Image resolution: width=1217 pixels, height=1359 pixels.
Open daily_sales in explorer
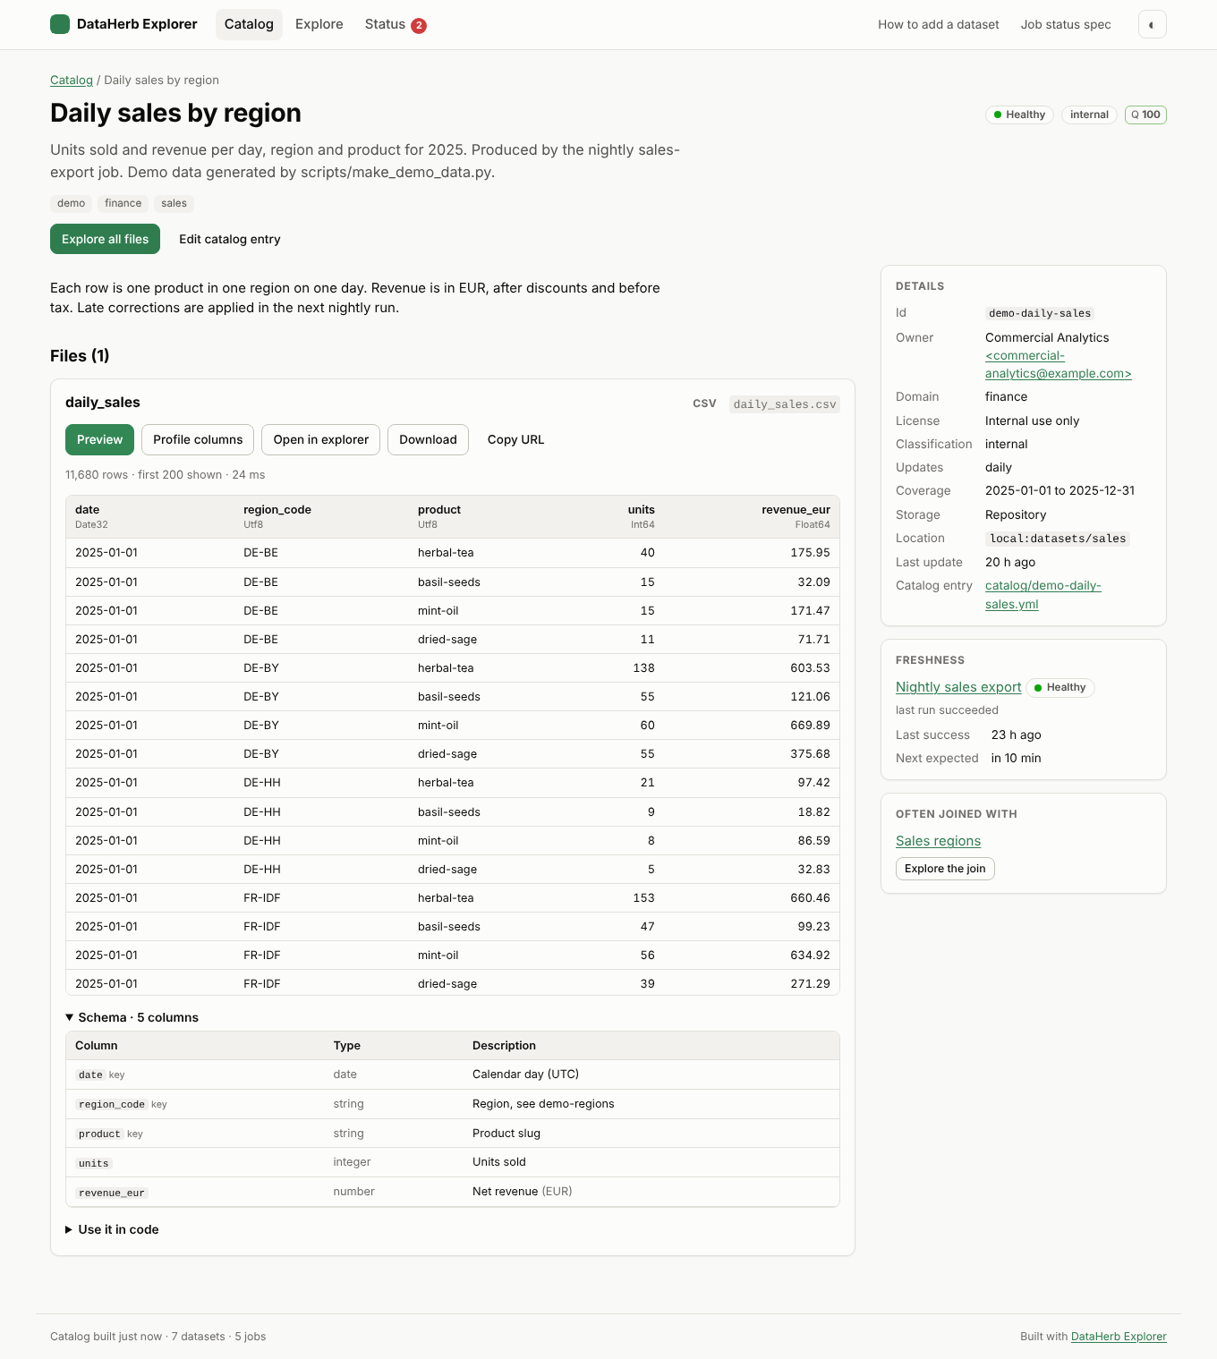321,439
